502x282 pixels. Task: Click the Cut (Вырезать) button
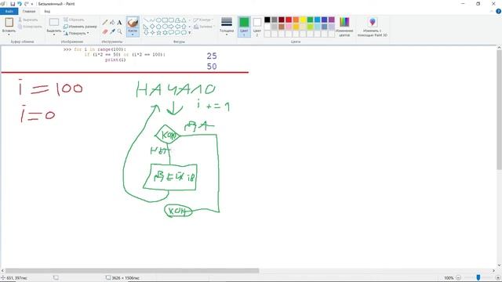click(x=28, y=20)
